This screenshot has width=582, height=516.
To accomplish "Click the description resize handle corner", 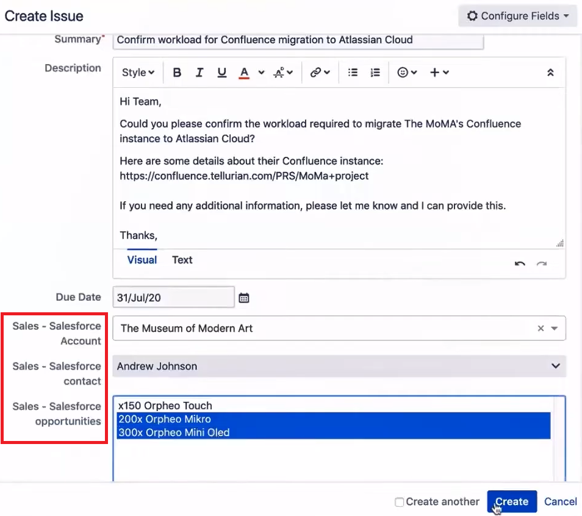I will point(559,243).
